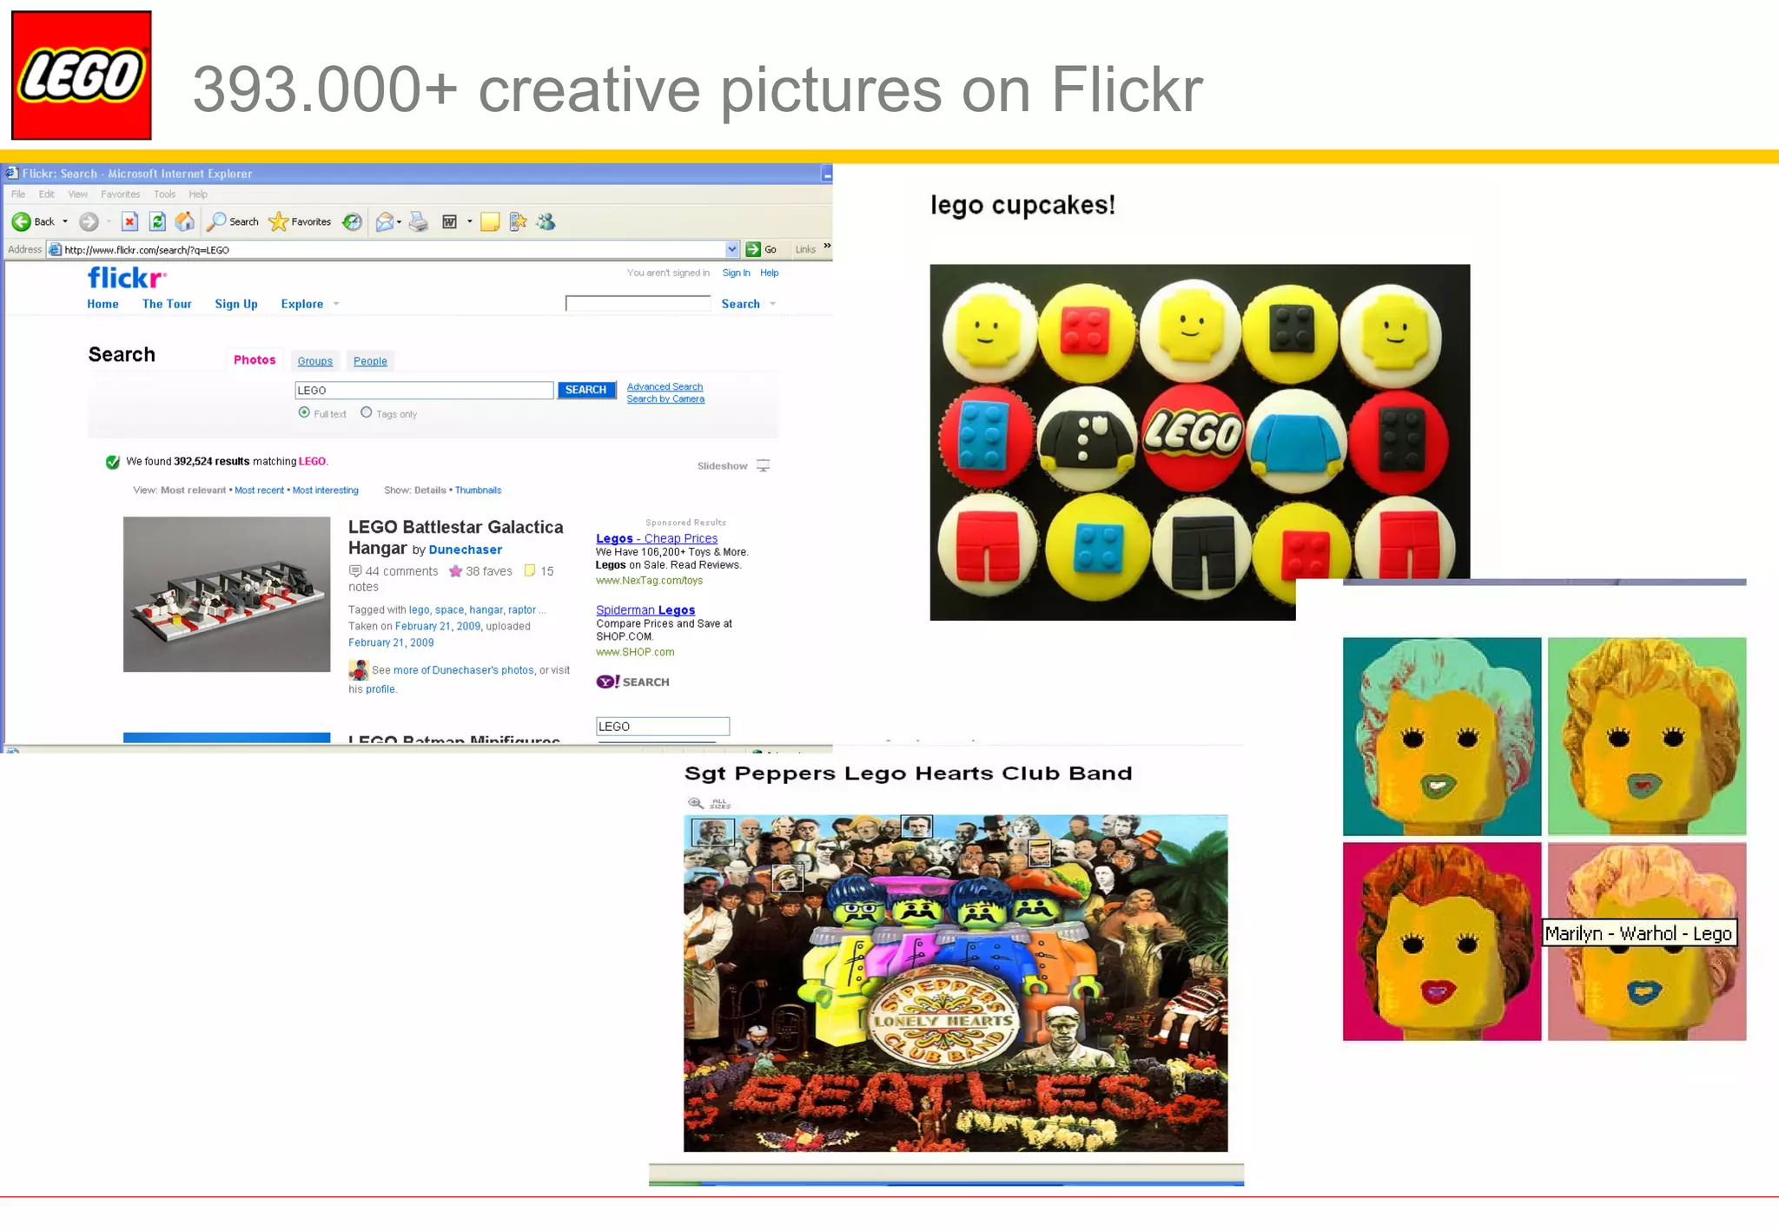Screen dimensions: 1779x1231
Task: Open the Edit menu
Action: click(x=47, y=194)
